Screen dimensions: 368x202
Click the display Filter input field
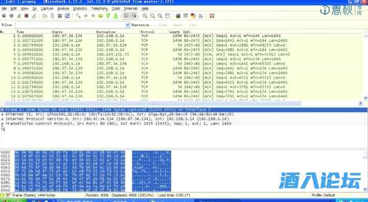(x=71, y=25)
